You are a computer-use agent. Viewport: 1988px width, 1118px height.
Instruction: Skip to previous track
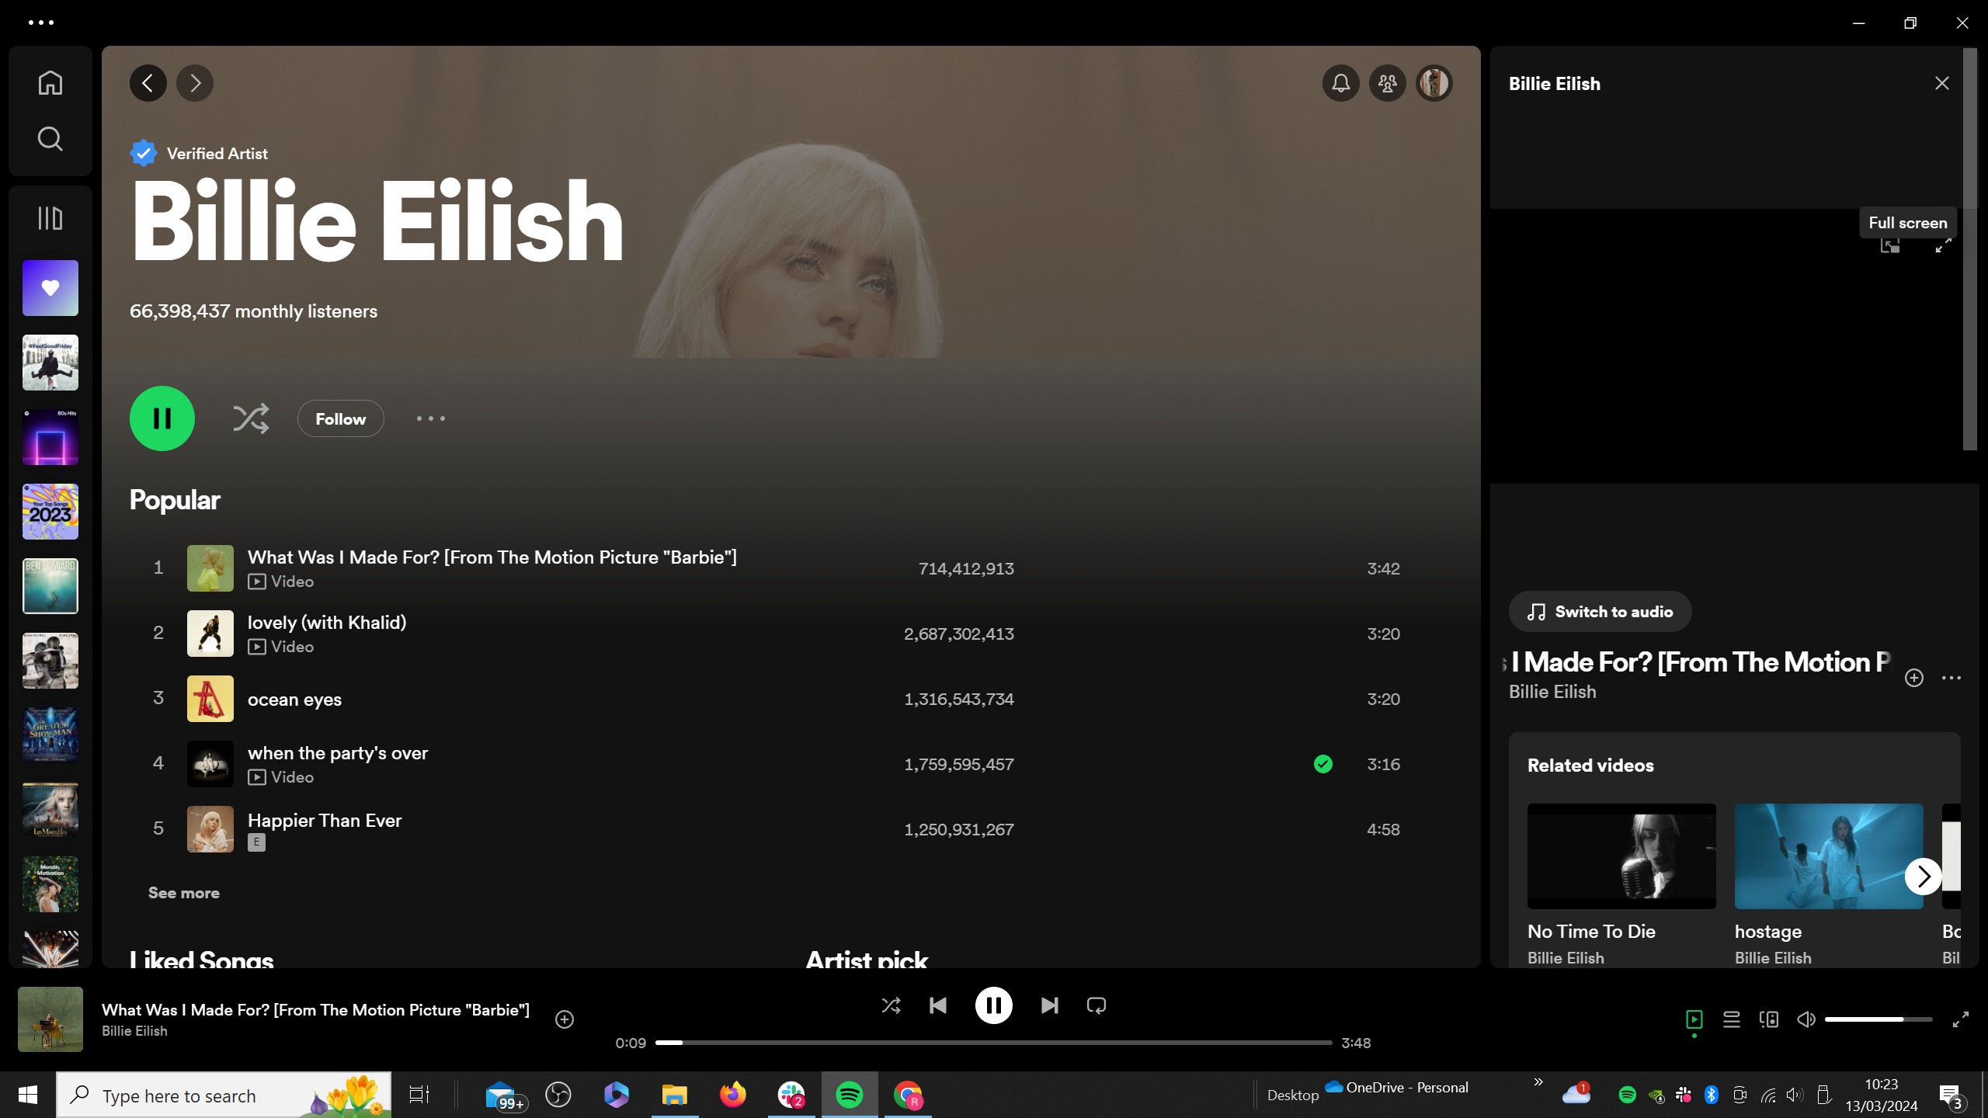938,1005
